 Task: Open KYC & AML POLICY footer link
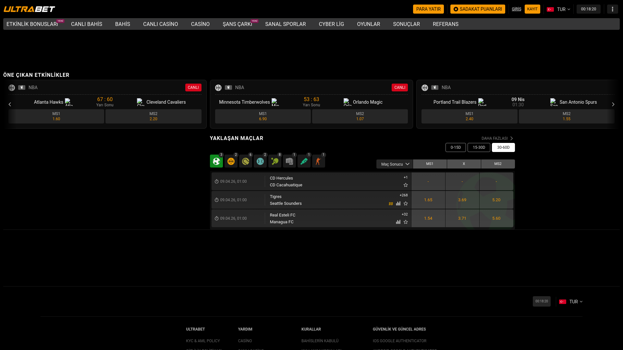(x=203, y=341)
